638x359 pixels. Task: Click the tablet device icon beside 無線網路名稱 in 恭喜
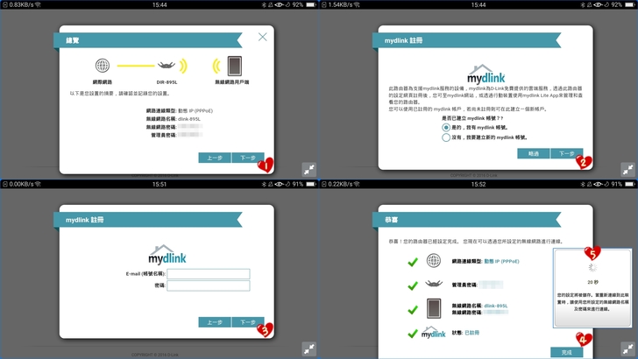[x=434, y=308]
